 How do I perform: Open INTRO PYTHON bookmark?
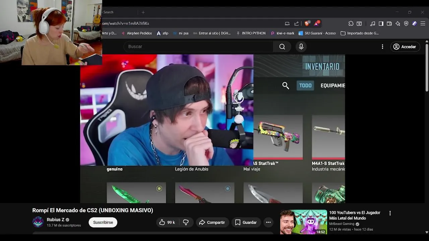point(251,33)
